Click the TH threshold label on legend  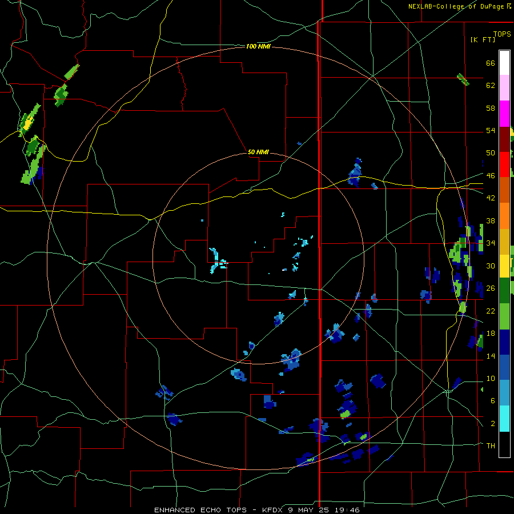(x=491, y=445)
